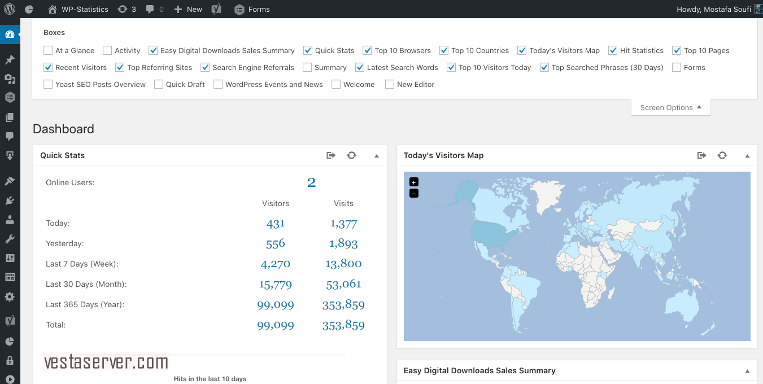Open padlock security icon in sidebar
The height and width of the screenshot is (384, 763).
10,360
